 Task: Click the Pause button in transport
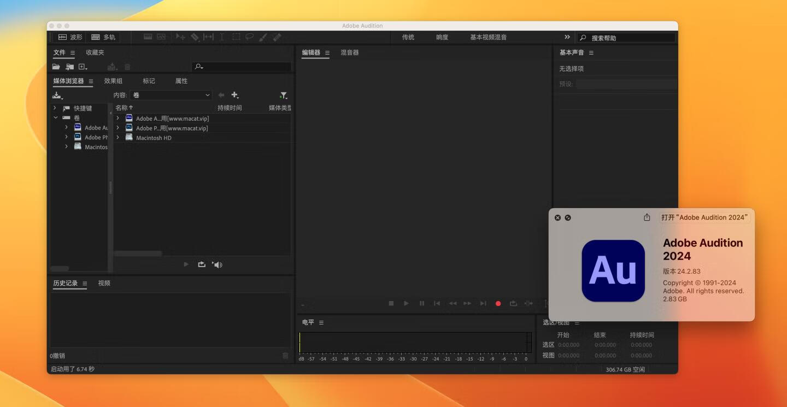coord(421,303)
